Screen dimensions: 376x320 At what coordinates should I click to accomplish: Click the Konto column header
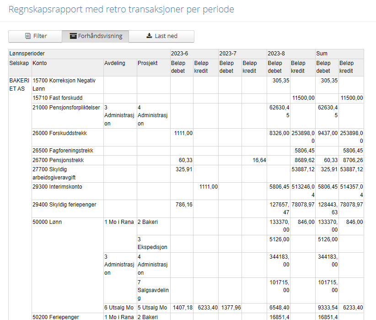[x=68, y=67]
